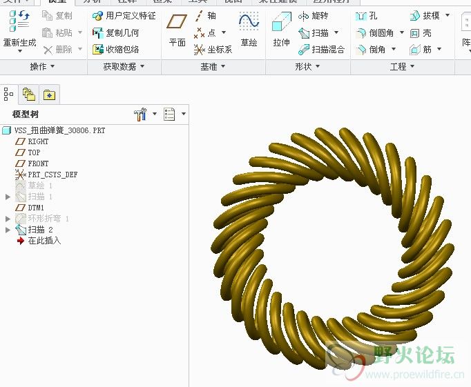
Task: Create a Coordinate System (坐标系)
Action: click(213, 50)
